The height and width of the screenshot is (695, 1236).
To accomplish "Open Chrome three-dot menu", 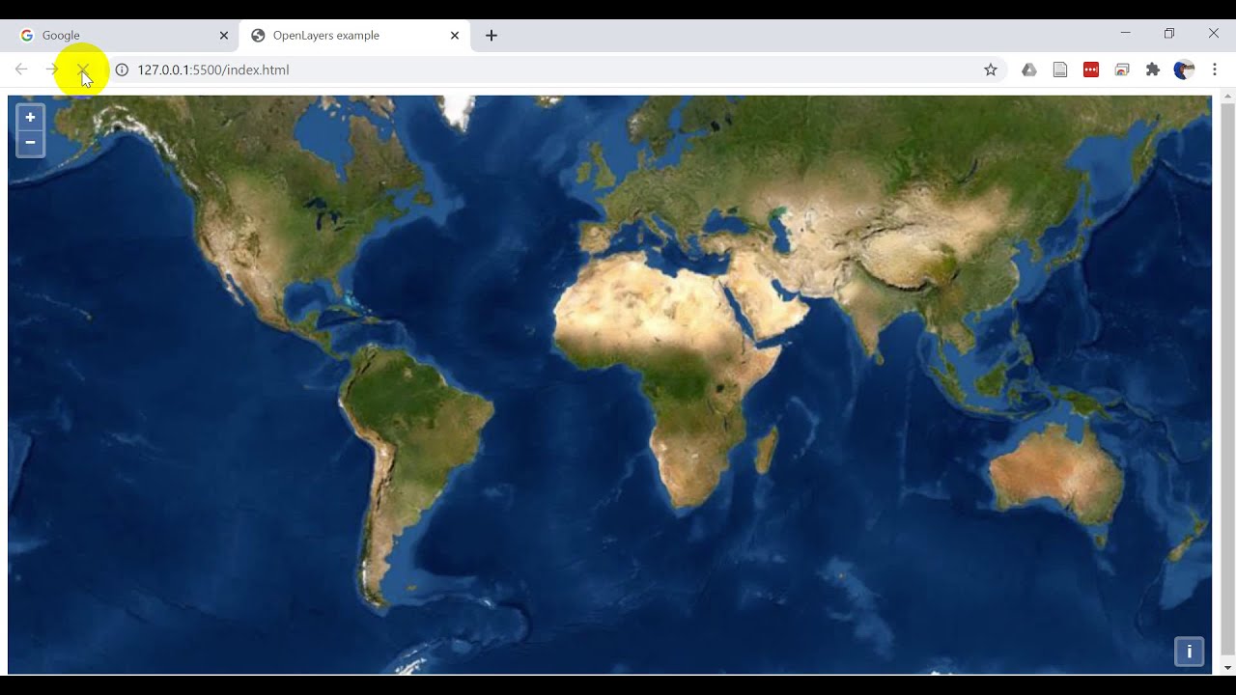I will [x=1215, y=69].
